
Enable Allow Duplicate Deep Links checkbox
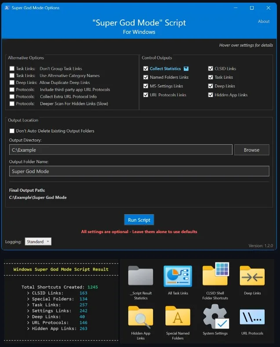pyautogui.click(x=12, y=83)
